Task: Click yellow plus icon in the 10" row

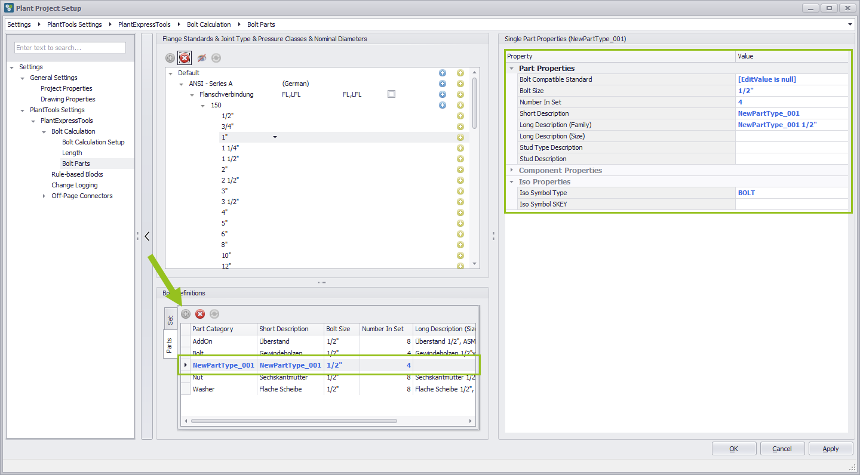Action: (460, 255)
